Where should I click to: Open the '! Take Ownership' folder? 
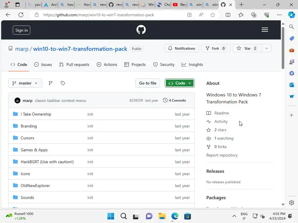(x=36, y=114)
